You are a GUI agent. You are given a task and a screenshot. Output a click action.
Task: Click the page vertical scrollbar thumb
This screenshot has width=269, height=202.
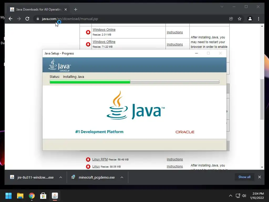(262, 99)
